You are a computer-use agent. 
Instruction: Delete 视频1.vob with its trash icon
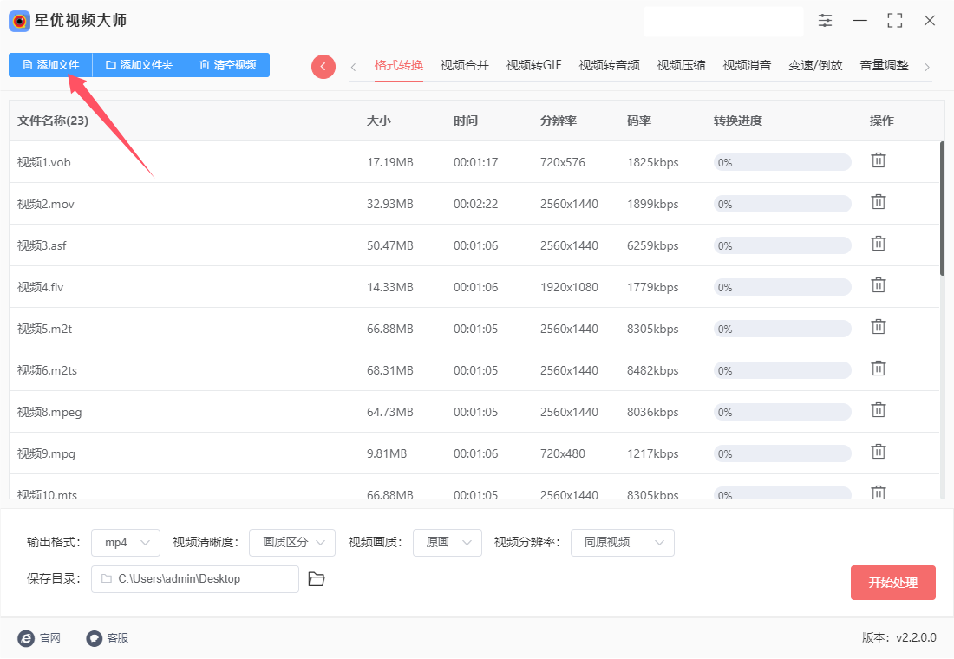pyautogui.click(x=878, y=160)
